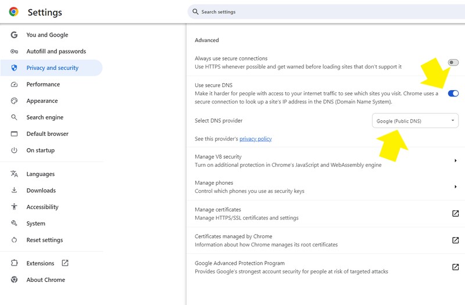This screenshot has width=465, height=305.
Task: Expand Manage phones arrow
Action: pyautogui.click(x=455, y=186)
